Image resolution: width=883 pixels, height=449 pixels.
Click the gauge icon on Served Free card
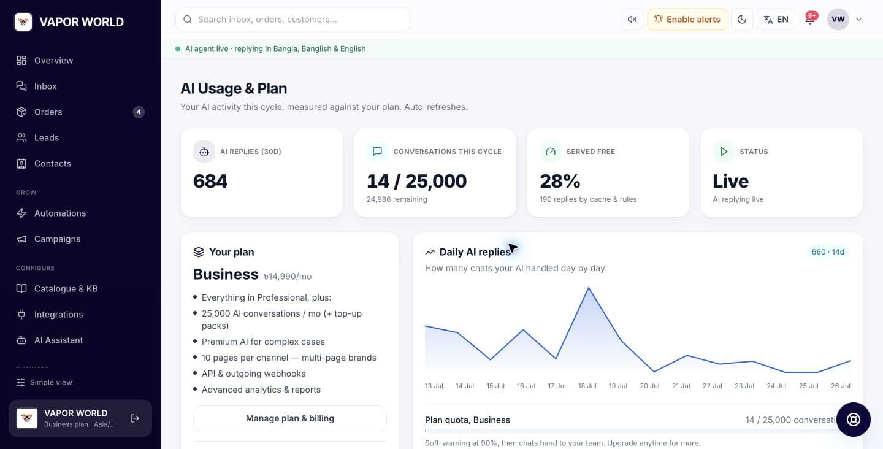[x=551, y=152]
